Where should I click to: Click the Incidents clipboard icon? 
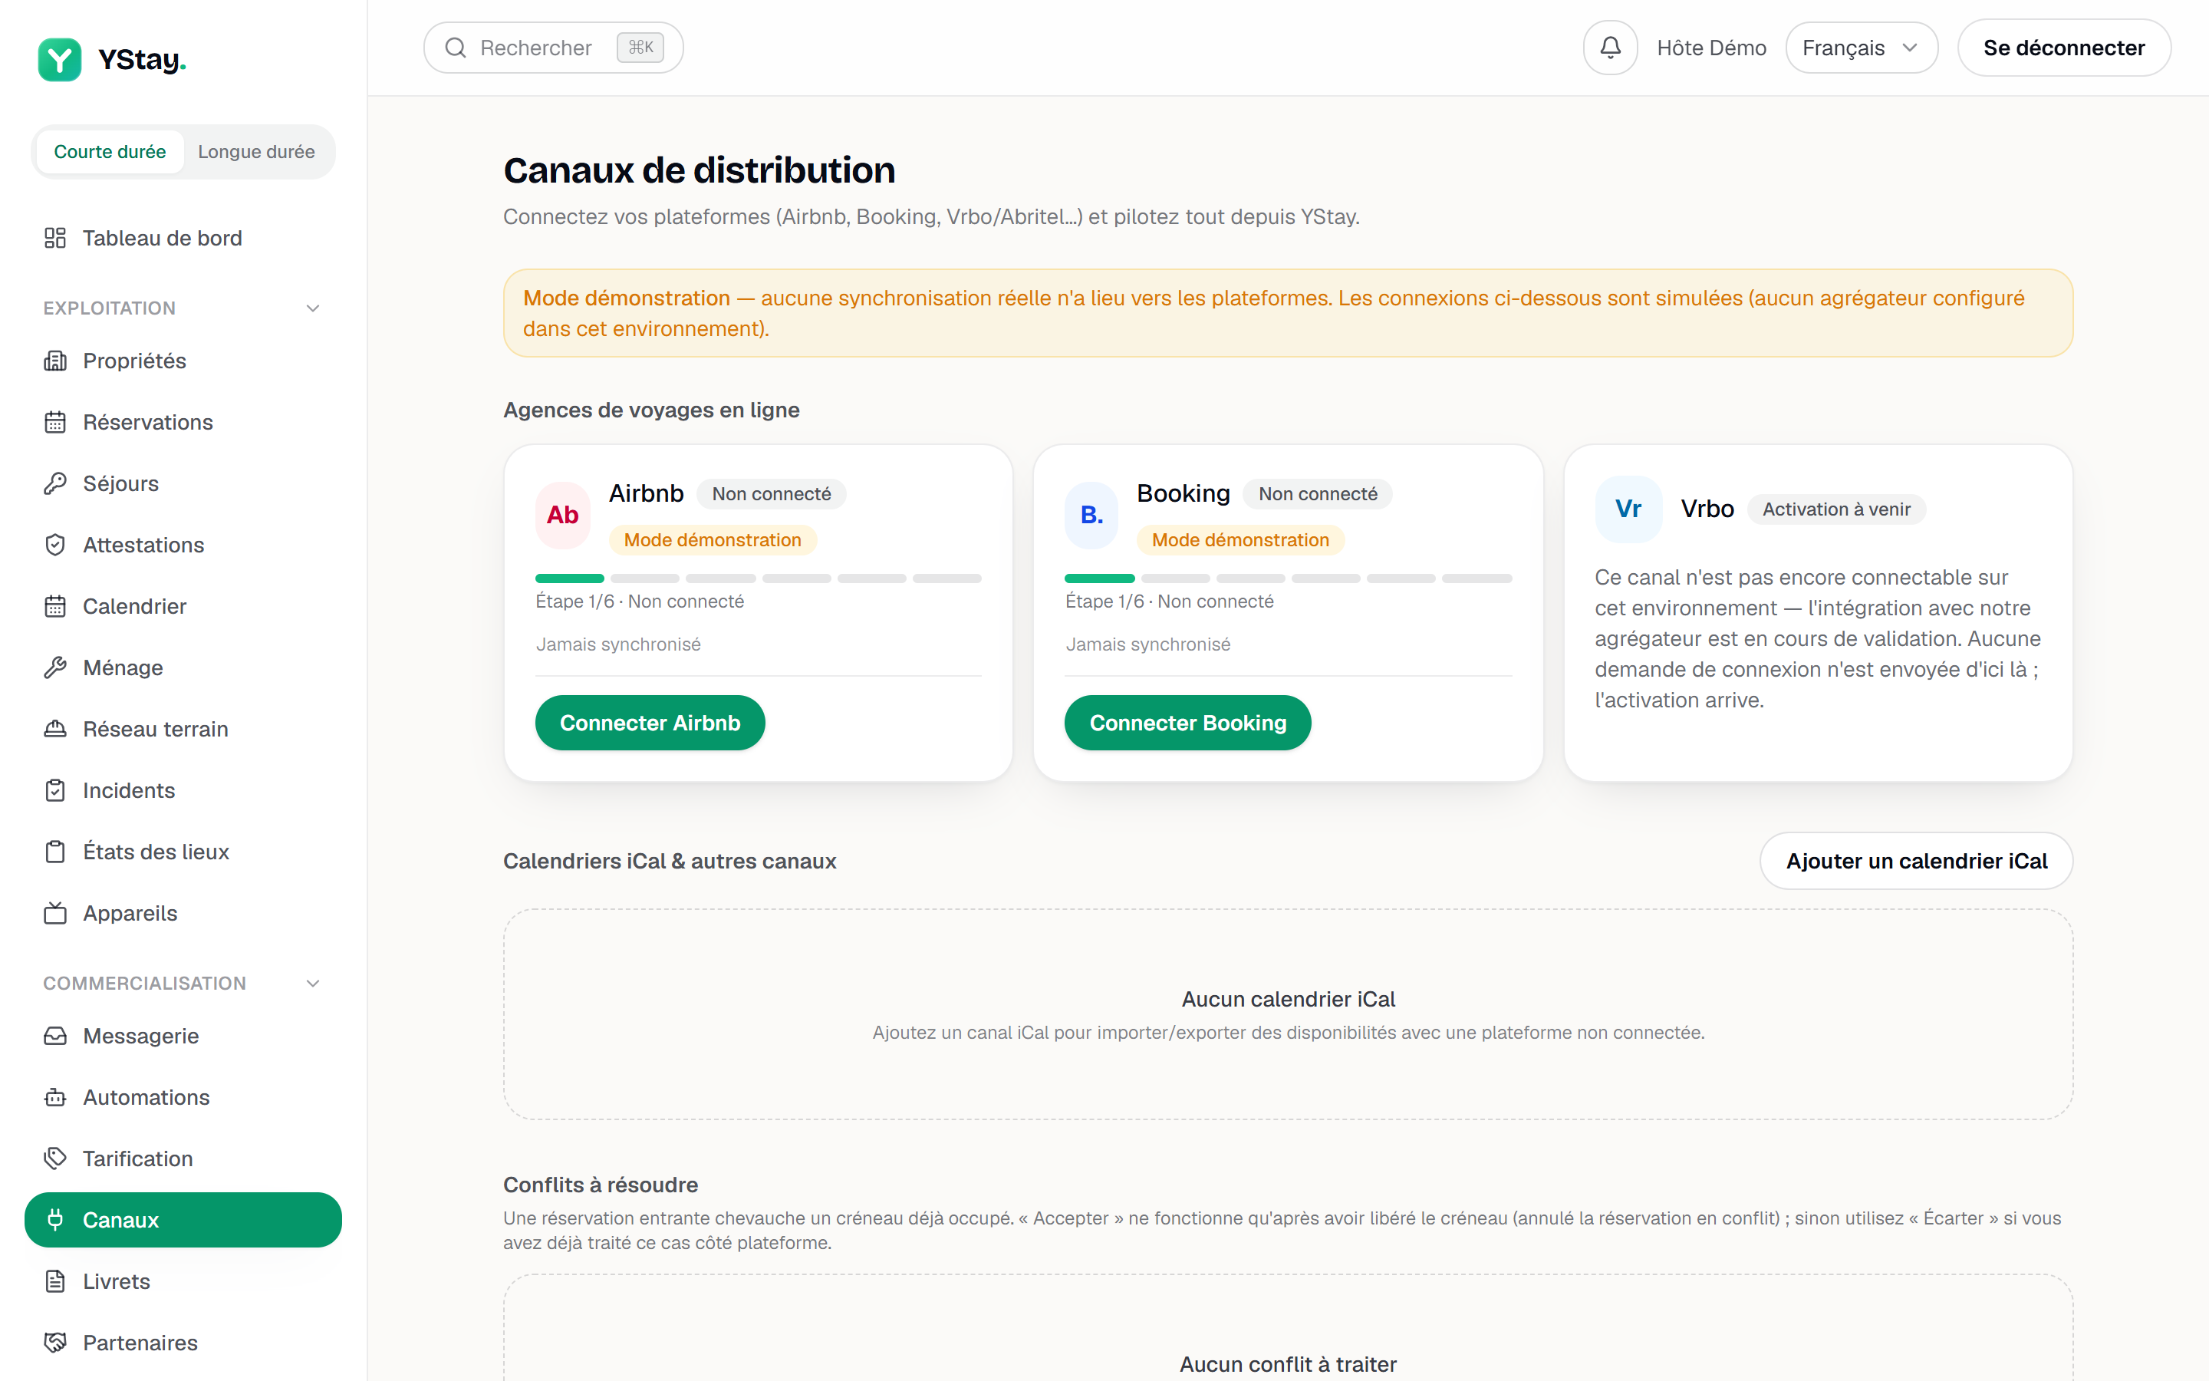tap(54, 790)
